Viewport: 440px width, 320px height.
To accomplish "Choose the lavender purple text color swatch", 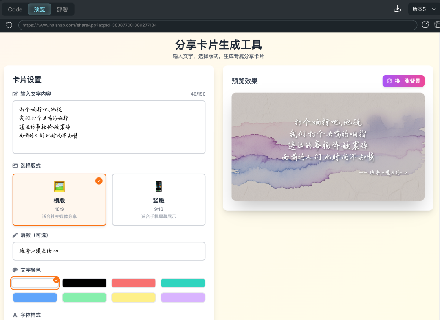I will tap(183, 297).
